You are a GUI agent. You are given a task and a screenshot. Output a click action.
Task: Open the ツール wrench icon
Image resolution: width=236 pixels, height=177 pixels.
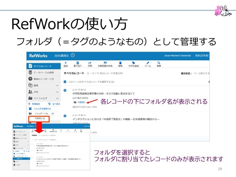[x=147, y=63]
